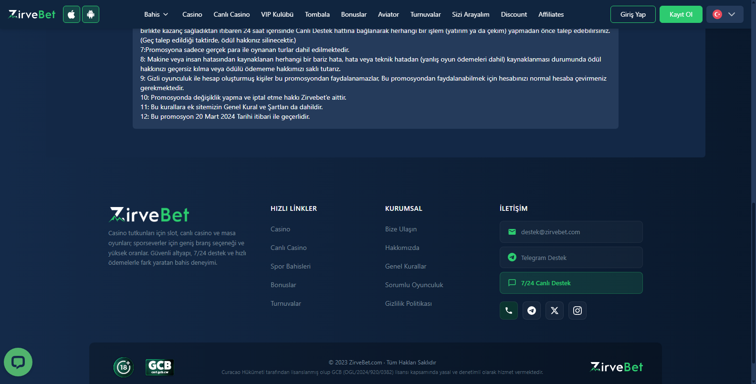Click the large ZirveBet footer logo above description
The height and width of the screenshot is (384, 756).
149,215
